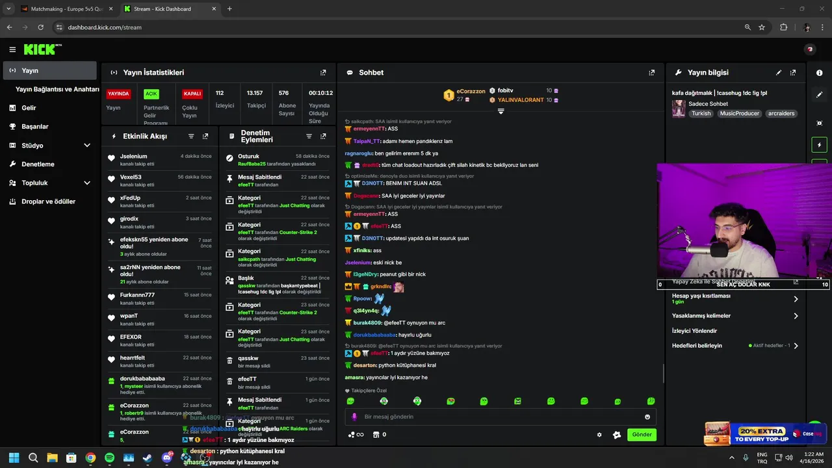Send the message with Gönder
832x468 pixels.
642,435
